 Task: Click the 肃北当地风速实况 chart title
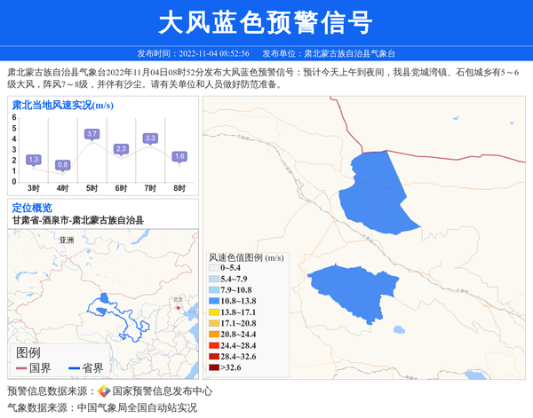tap(61, 105)
